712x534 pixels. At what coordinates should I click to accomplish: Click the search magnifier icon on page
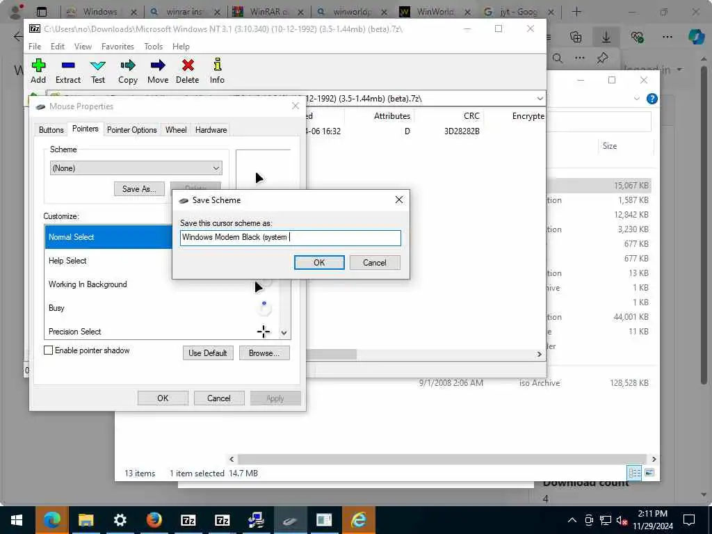click(558, 58)
